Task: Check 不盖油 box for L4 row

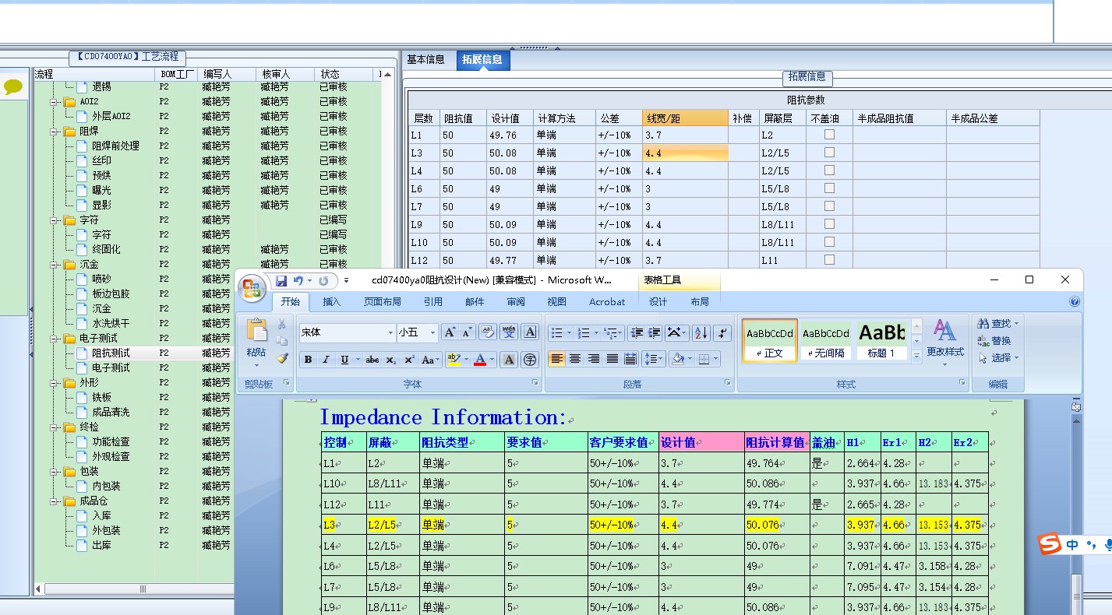Action: point(829,170)
